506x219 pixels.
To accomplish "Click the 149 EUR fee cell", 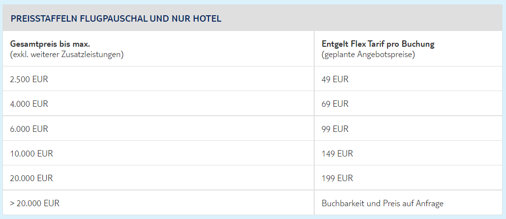I will click(x=337, y=153).
